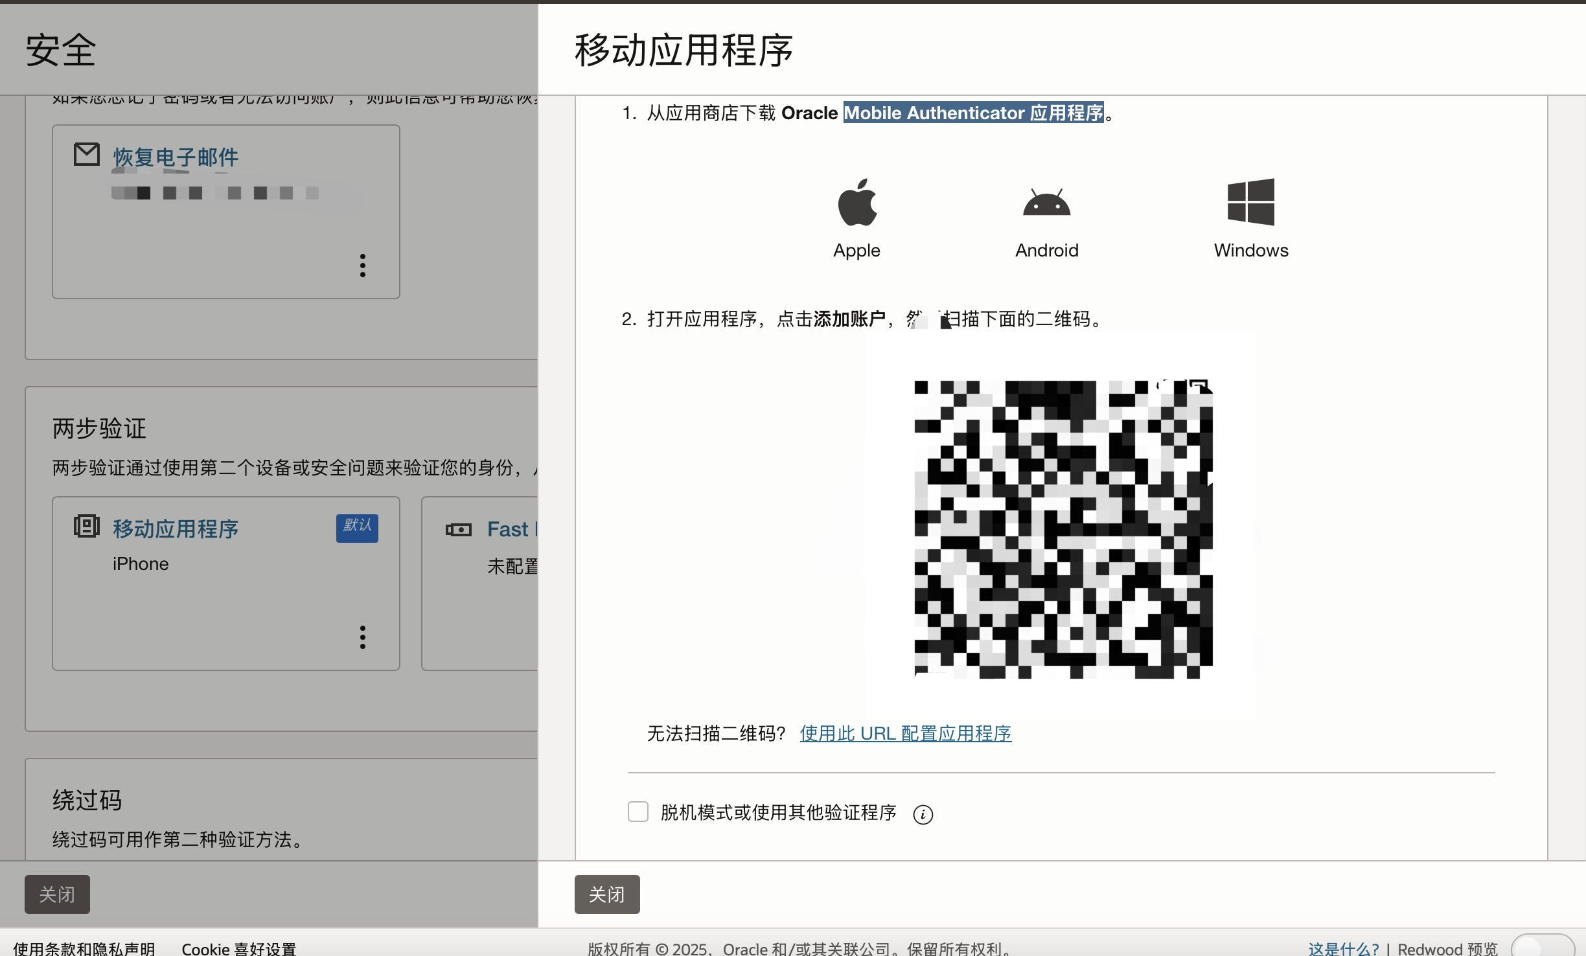The image size is (1586, 956).
Task: Click the mobile app device icon
Action: point(87,527)
